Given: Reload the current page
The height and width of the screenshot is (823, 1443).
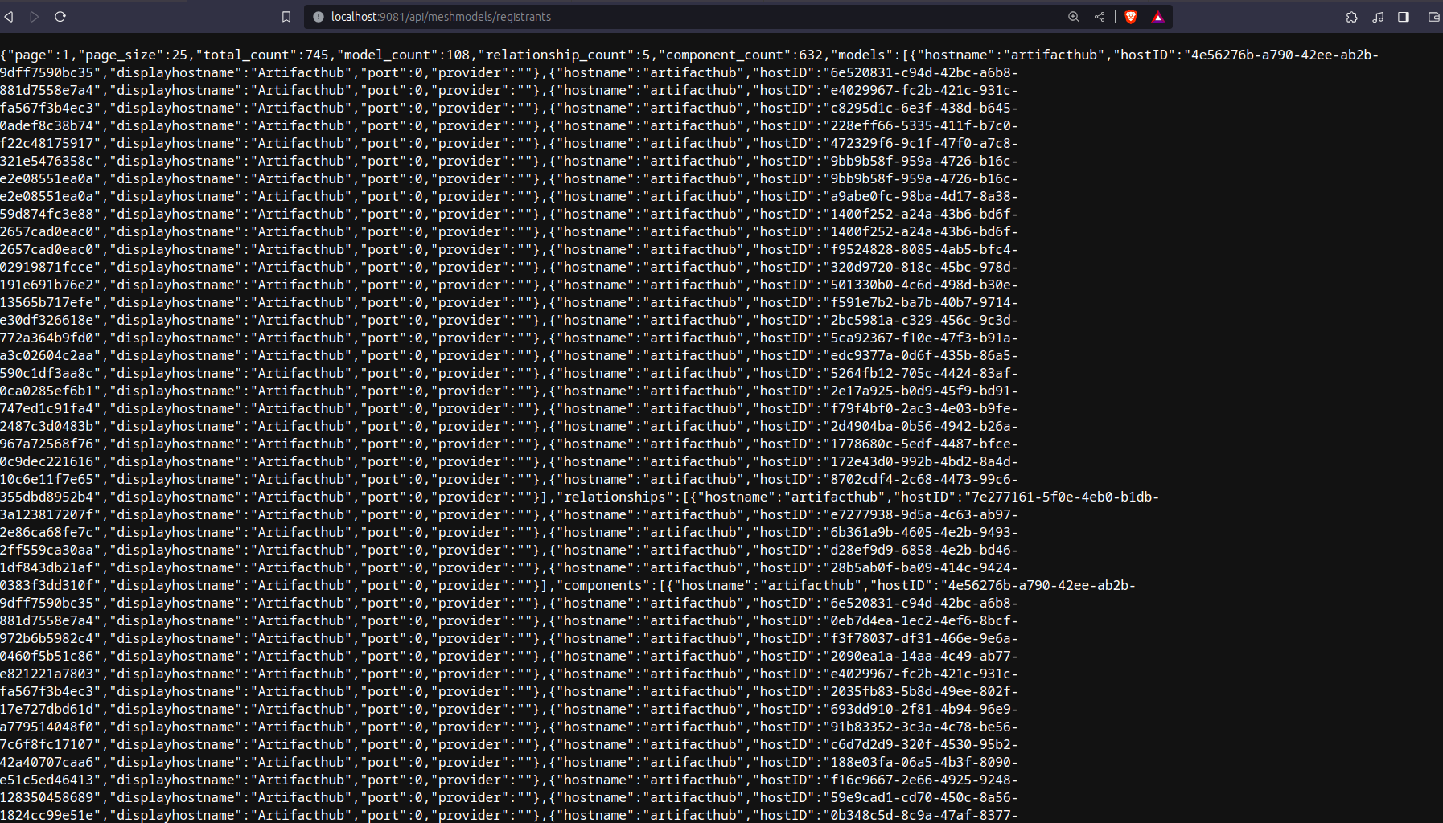Looking at the screenshot, I should pyautogui.click(x=60, y=16).
